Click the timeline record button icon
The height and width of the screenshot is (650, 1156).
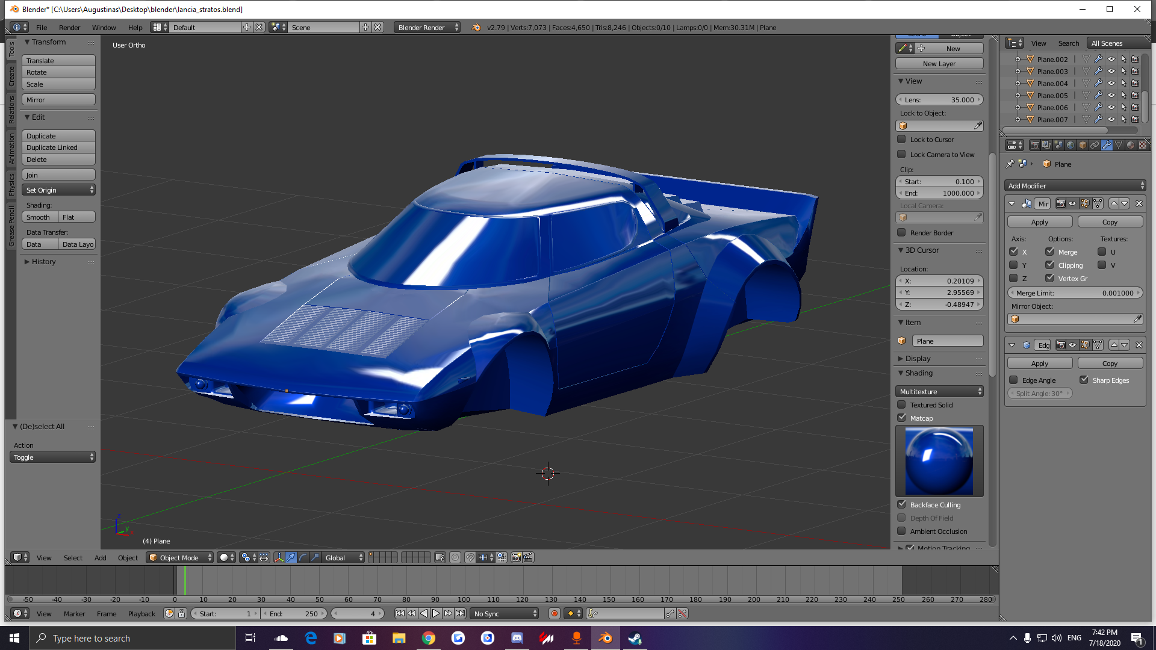tap(555, 613)
